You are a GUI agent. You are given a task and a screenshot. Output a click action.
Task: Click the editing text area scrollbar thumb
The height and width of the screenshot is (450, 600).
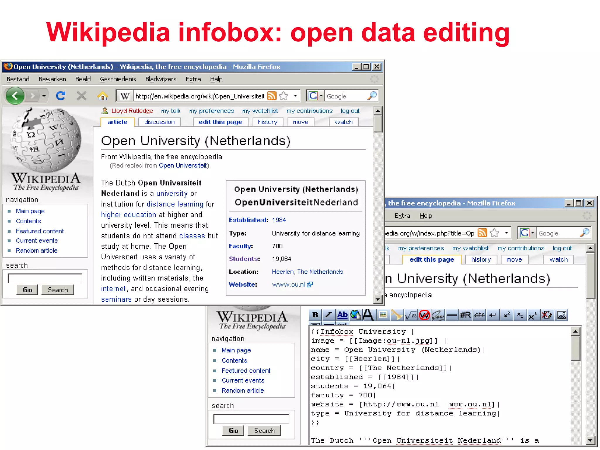[x=575, y=349]
